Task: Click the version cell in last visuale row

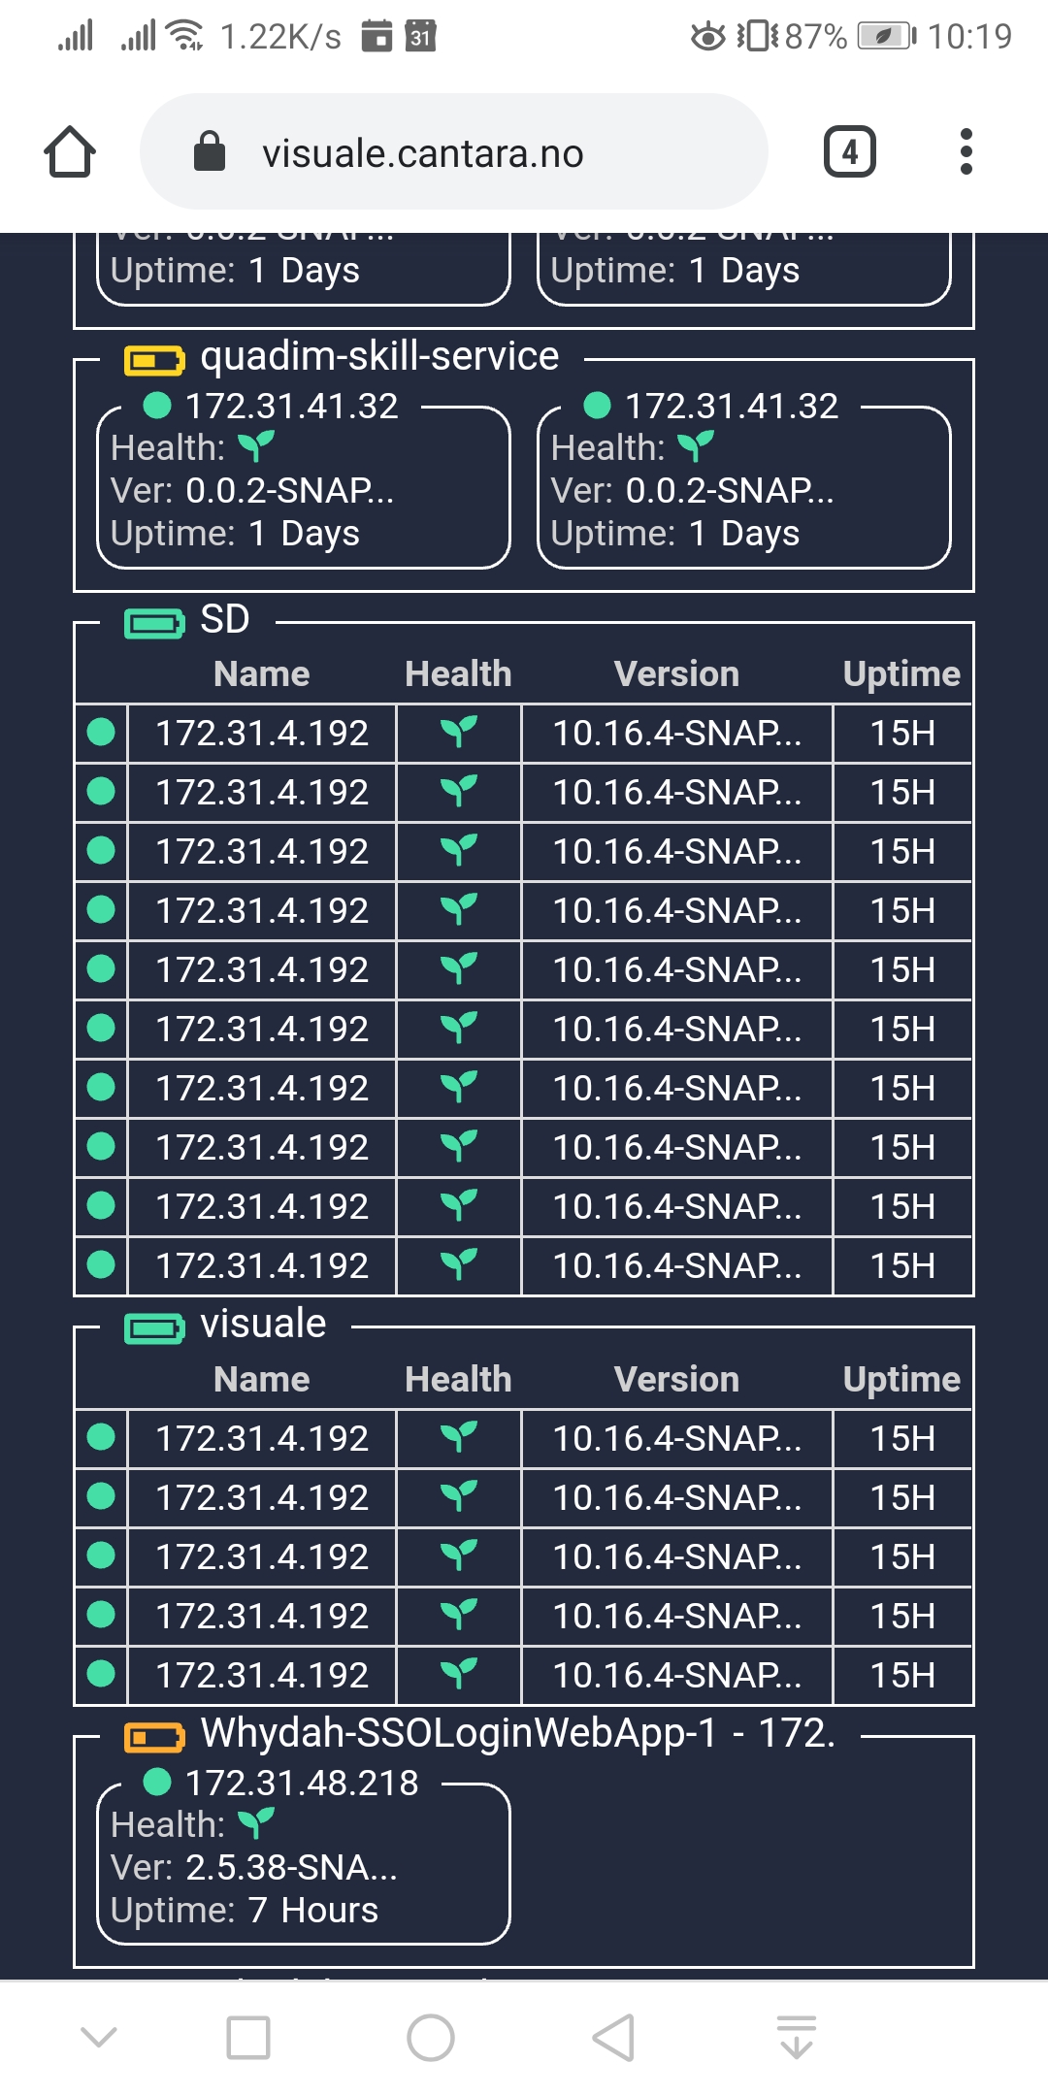Action: pos(677,1676)
